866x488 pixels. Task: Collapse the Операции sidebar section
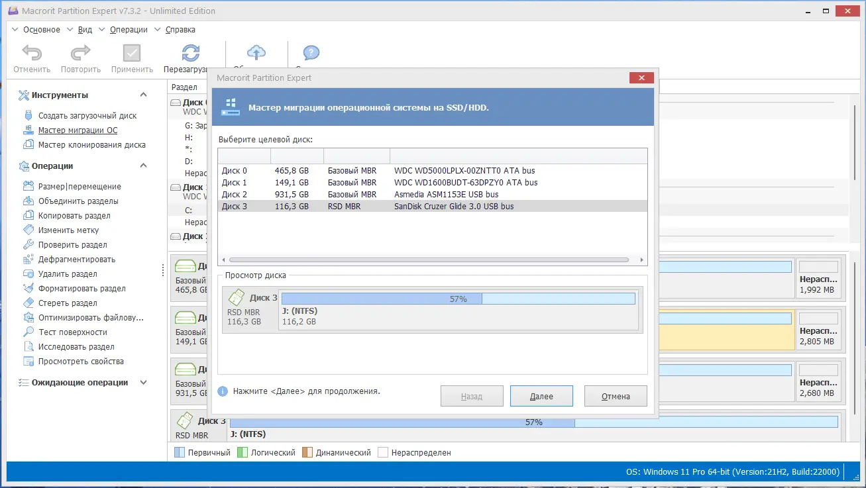[143, 166]
